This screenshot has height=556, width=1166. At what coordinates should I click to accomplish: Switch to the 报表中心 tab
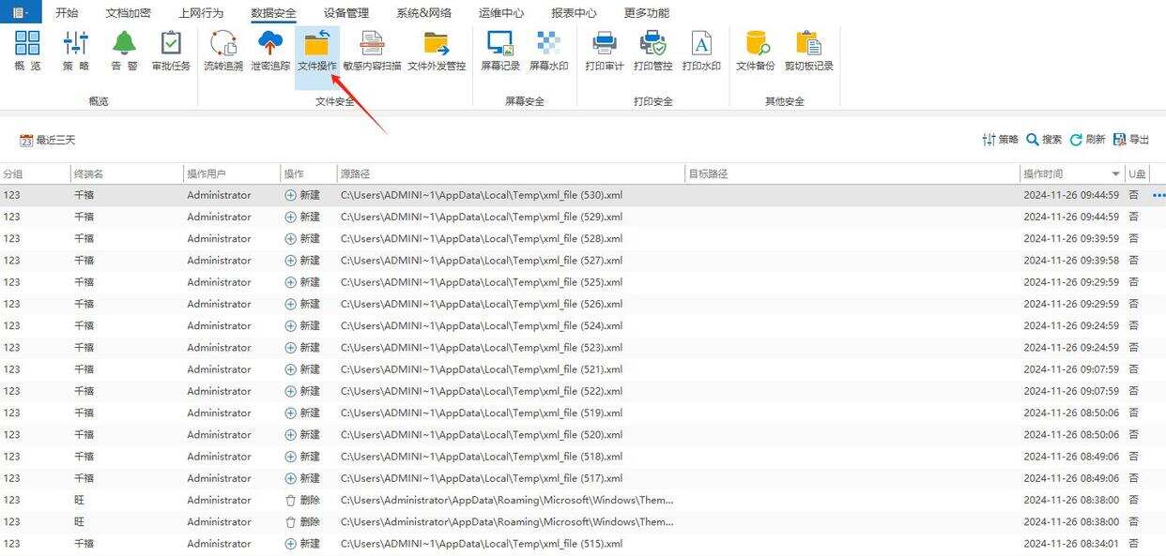(575, 12)
